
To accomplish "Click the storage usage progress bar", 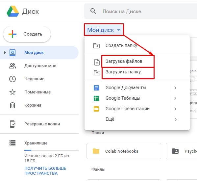I will 51,150.
